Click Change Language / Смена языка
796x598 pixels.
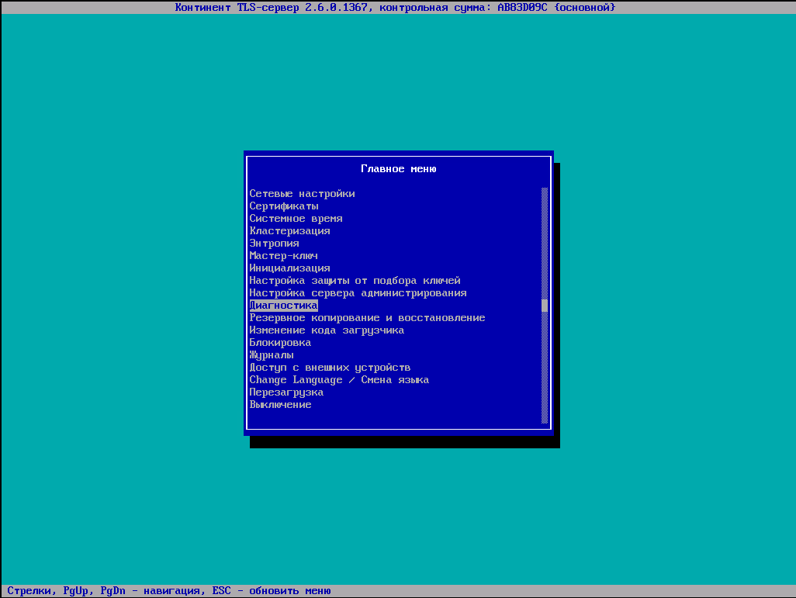tap(339, 380)
